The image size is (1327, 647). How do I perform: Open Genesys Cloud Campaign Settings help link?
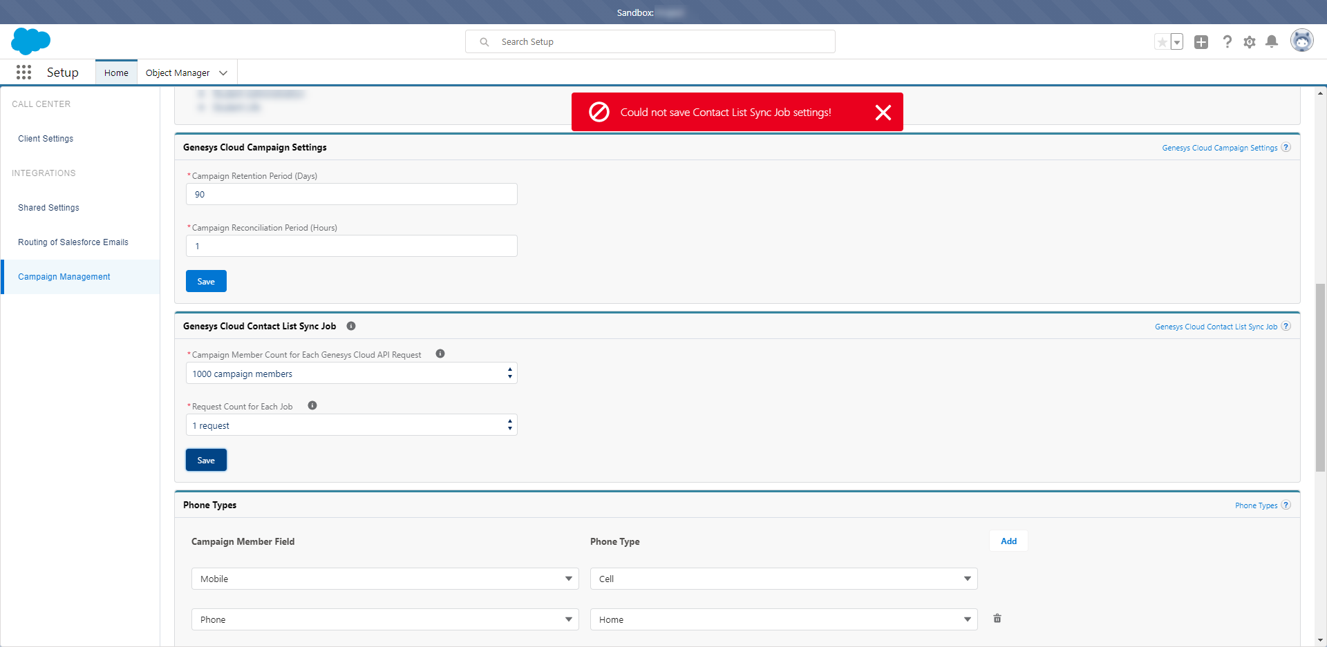[x=1219, y=148]
